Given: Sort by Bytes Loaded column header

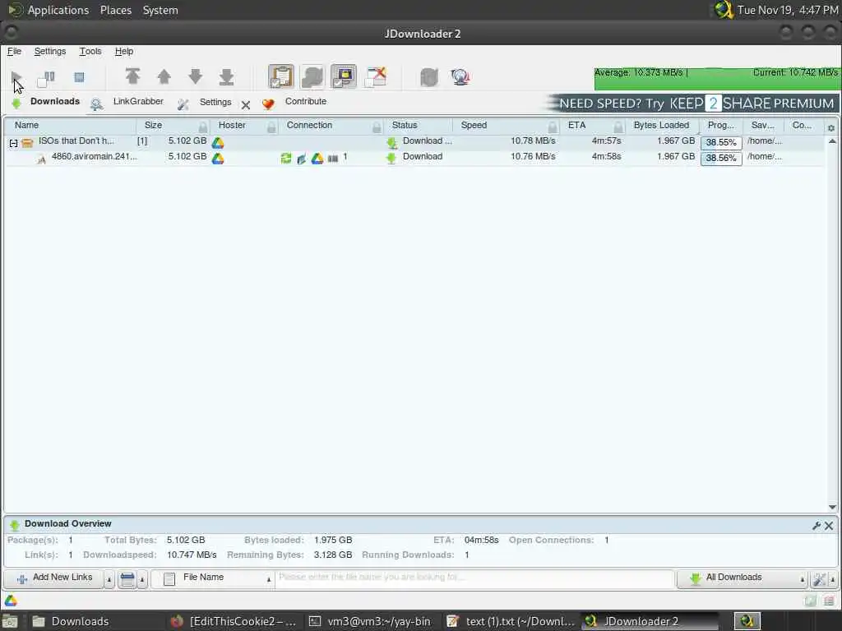Looking at the screenshot, I should 661,125.
